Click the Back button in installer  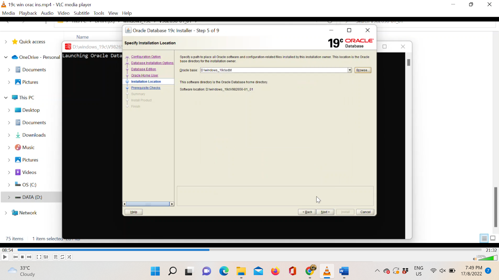point(307,212)
